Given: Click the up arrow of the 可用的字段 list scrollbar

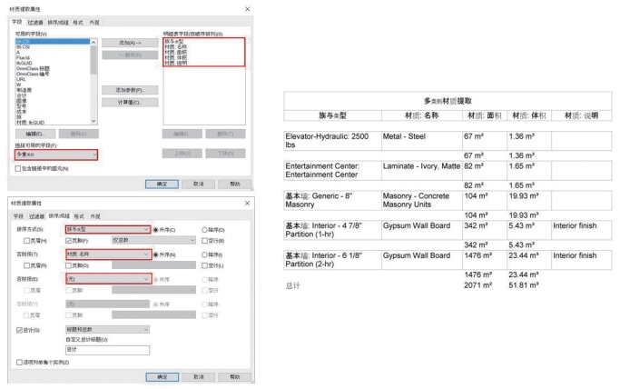Looking at the screenshot, I should 93,42.
